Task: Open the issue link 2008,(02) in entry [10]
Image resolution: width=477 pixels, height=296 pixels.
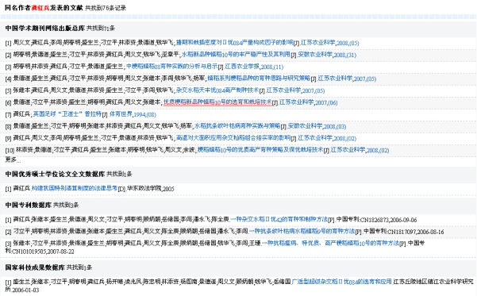Action: [x=378, y=150]
